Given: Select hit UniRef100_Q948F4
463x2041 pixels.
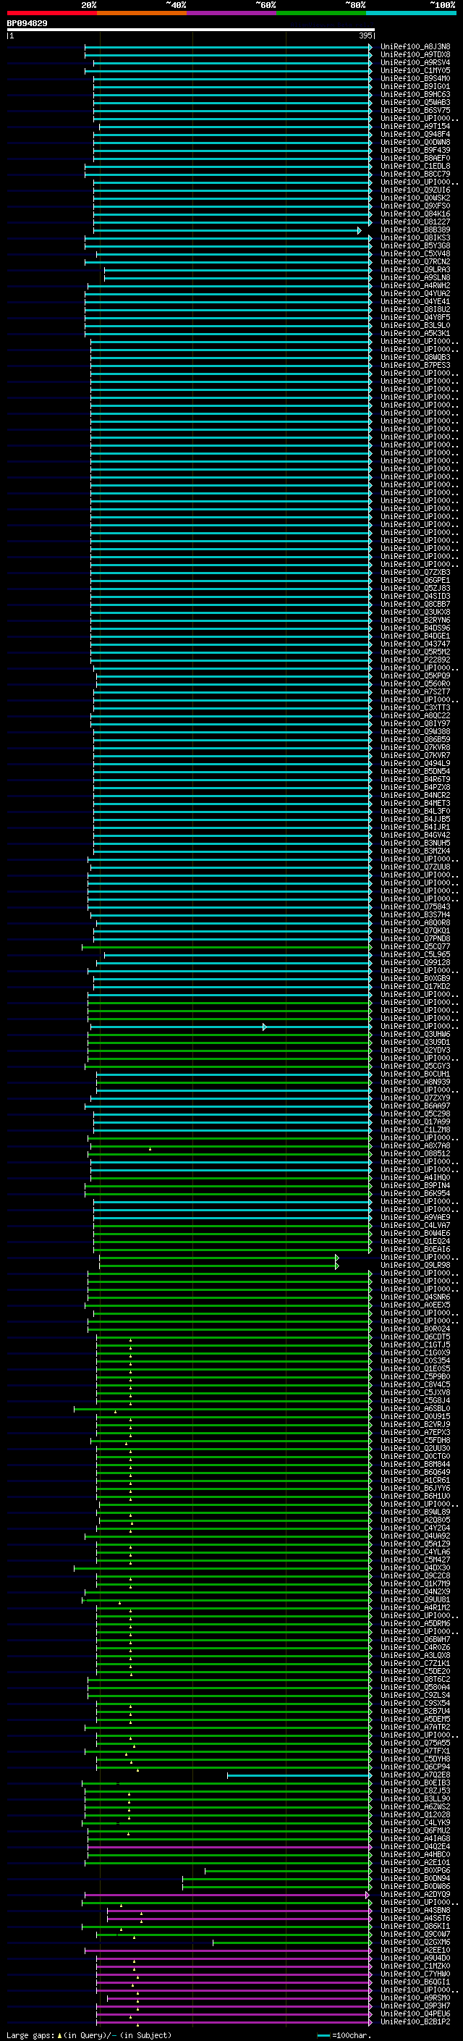Looking at the screenshot, I should 415,135.
